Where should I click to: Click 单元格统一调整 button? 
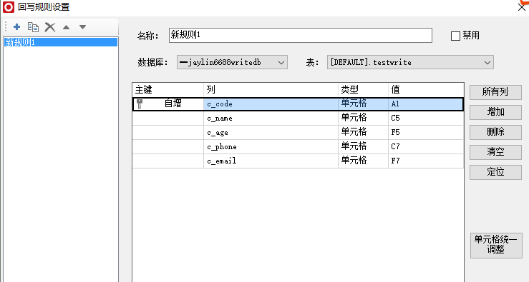point(496,246)
